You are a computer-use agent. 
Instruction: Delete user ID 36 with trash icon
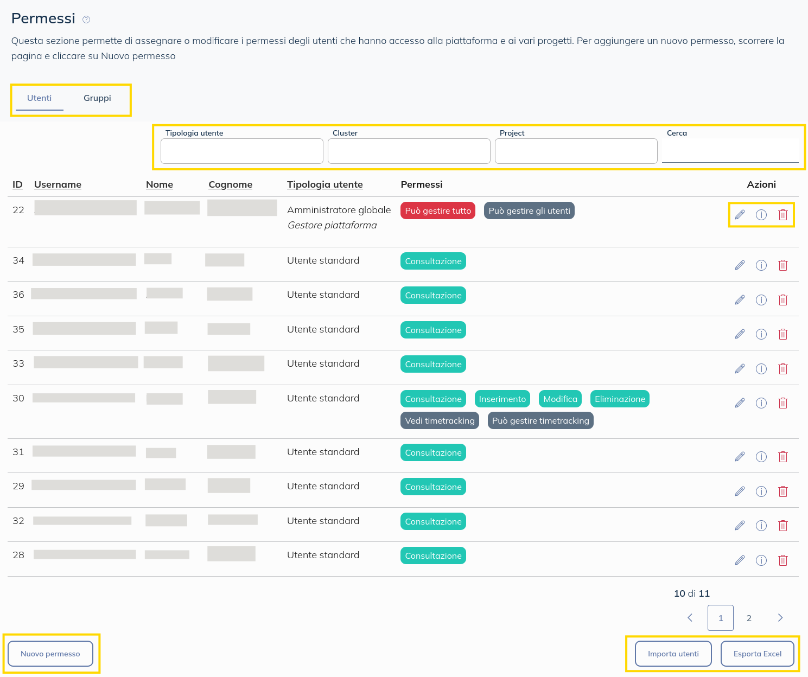click(x=783, y=300)
